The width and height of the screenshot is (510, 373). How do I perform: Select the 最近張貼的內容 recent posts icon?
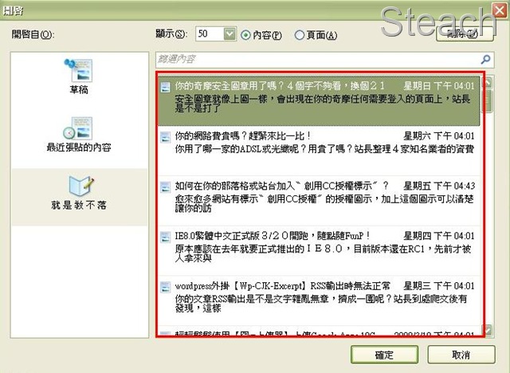point(78,128)
